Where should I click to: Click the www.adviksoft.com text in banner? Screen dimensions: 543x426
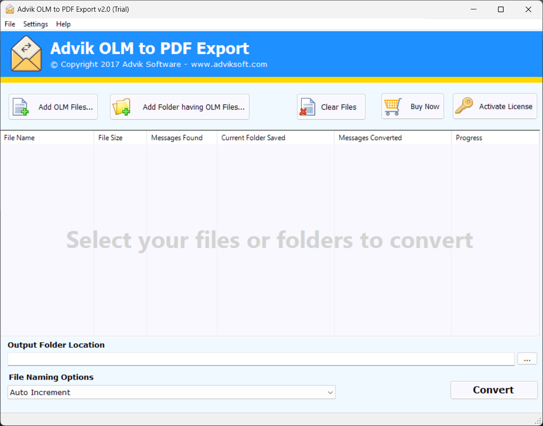229,64
